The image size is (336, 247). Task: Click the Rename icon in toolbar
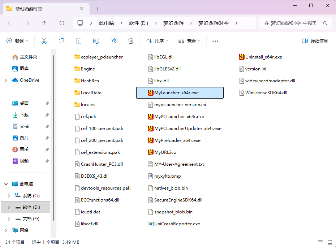(x=96, y=41)
